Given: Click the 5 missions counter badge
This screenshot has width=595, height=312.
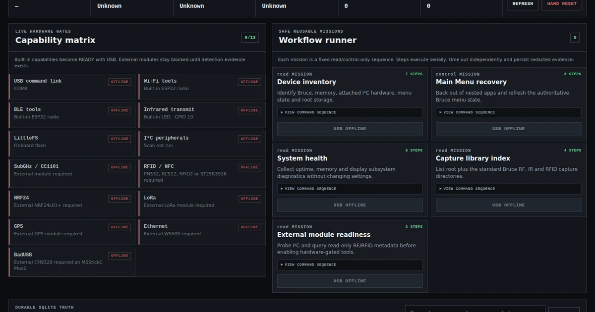Looking at the screenshot, I should tap(575, 38).
